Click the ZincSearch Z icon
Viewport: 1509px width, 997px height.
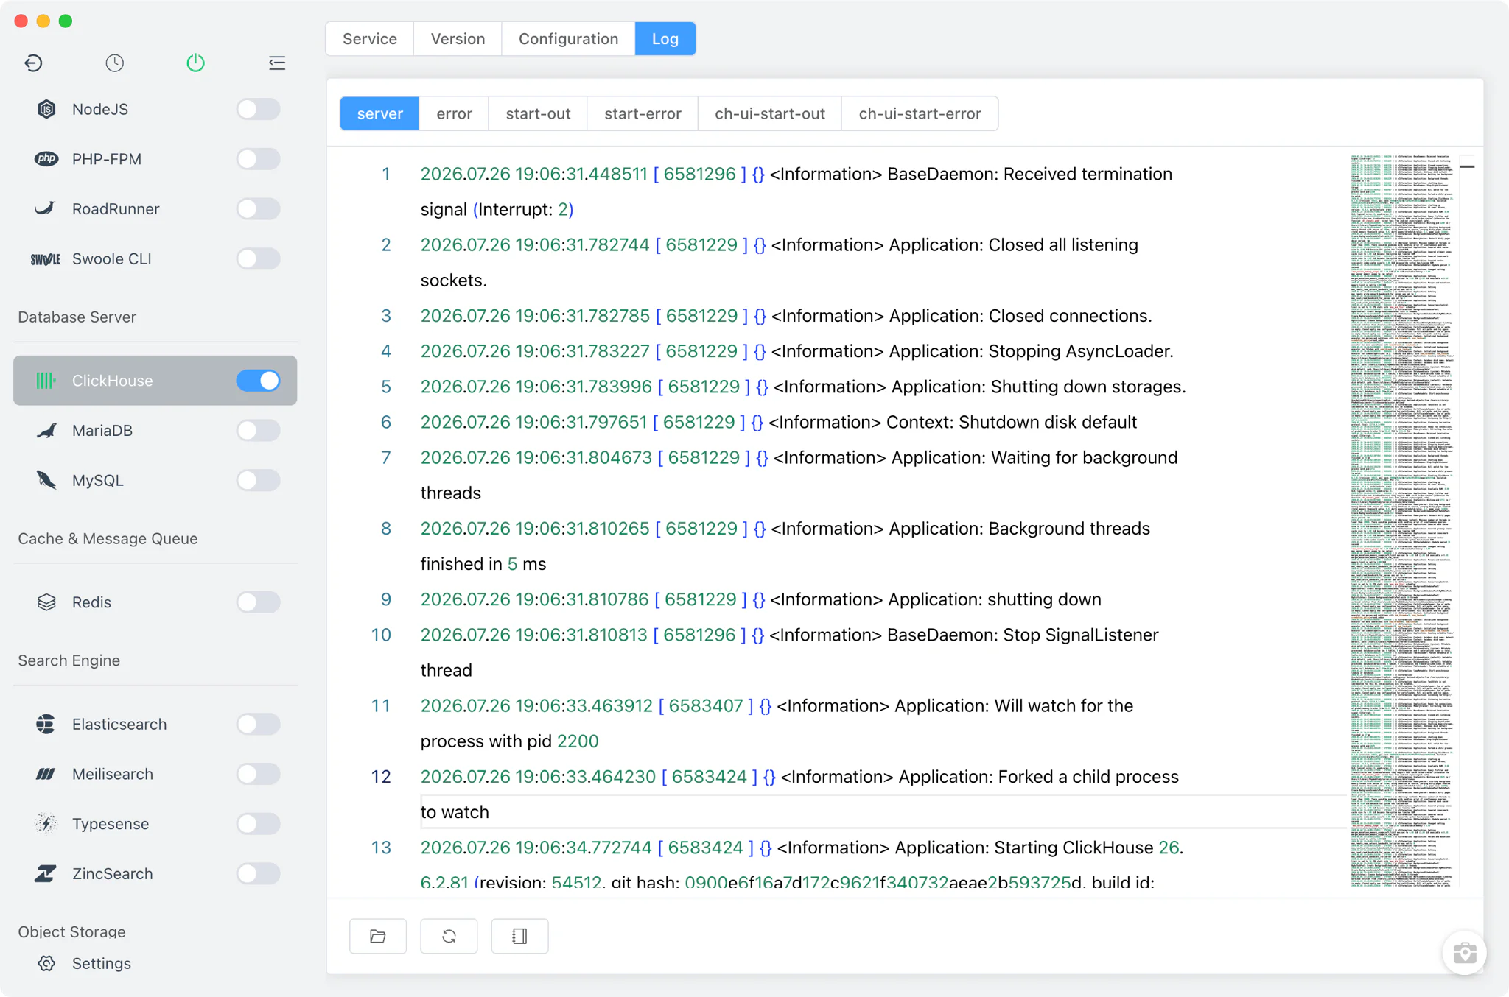46,873
